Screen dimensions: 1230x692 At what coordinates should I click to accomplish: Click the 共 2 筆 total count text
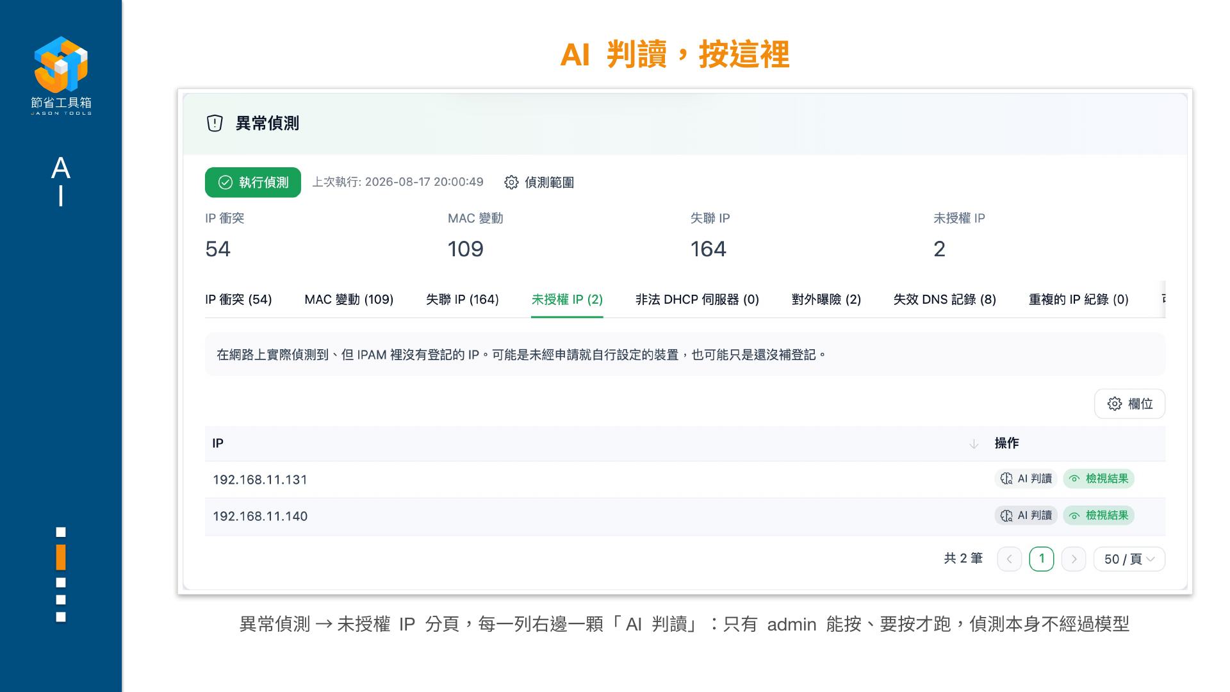(963, 558)
